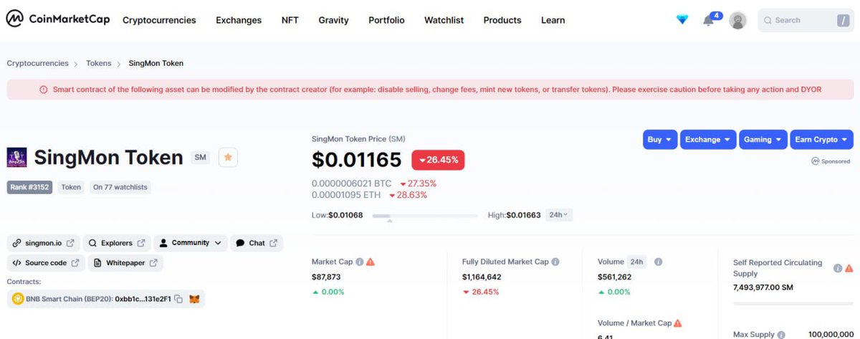Click the SingMon Token logo image
Image resolution: width=860 pixels, height=339 pixels.
[16, 158]
